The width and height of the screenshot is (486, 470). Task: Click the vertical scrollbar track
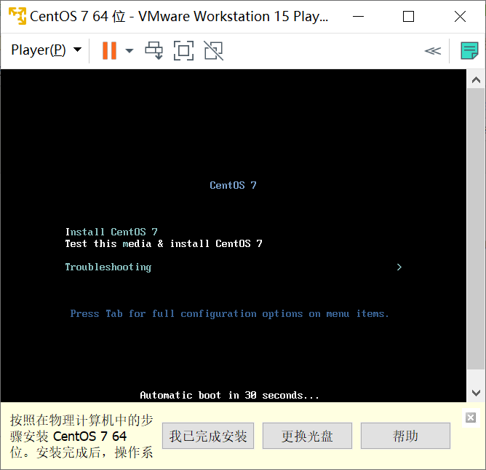point(476,229)
